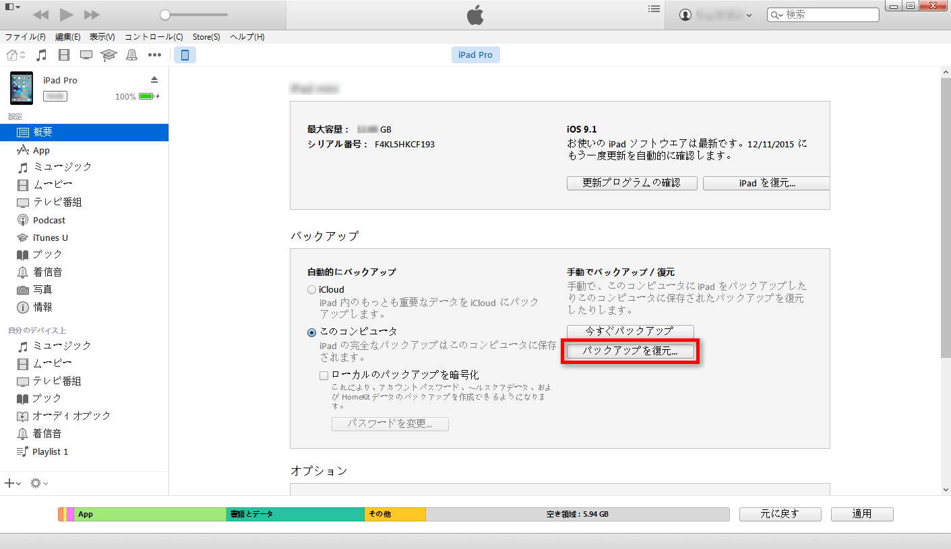Open the Store(S) menu
The width and height of the screenshot is (951, 549).
pos(206,37)
